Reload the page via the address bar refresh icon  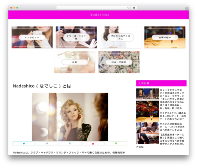point(128,8)
